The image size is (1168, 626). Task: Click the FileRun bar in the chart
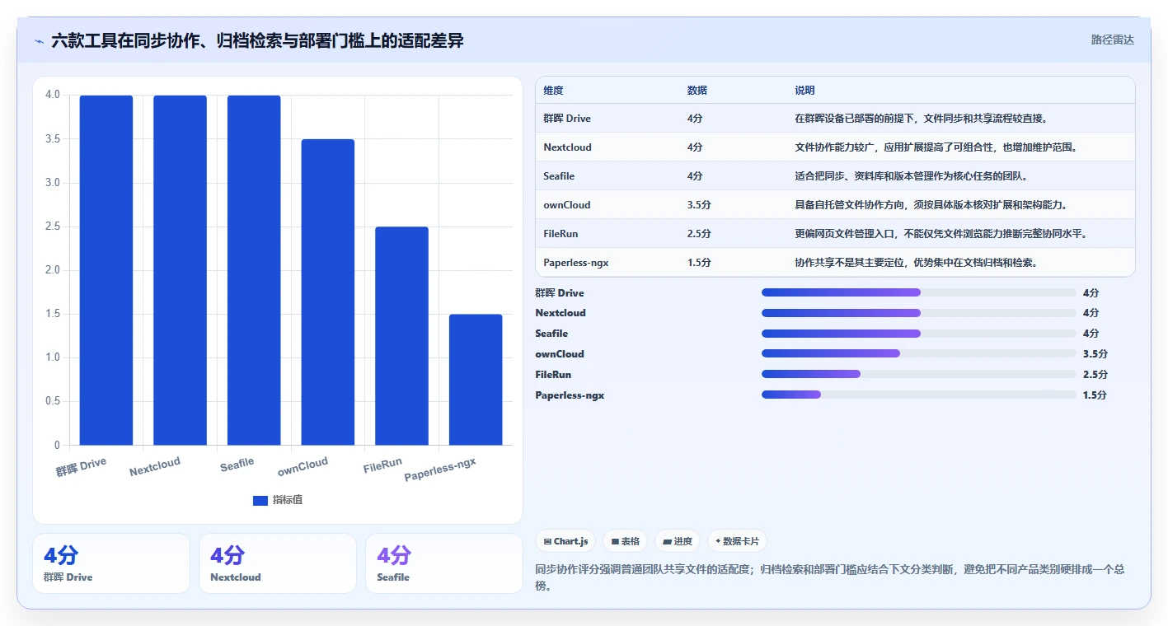click(401, 336)
